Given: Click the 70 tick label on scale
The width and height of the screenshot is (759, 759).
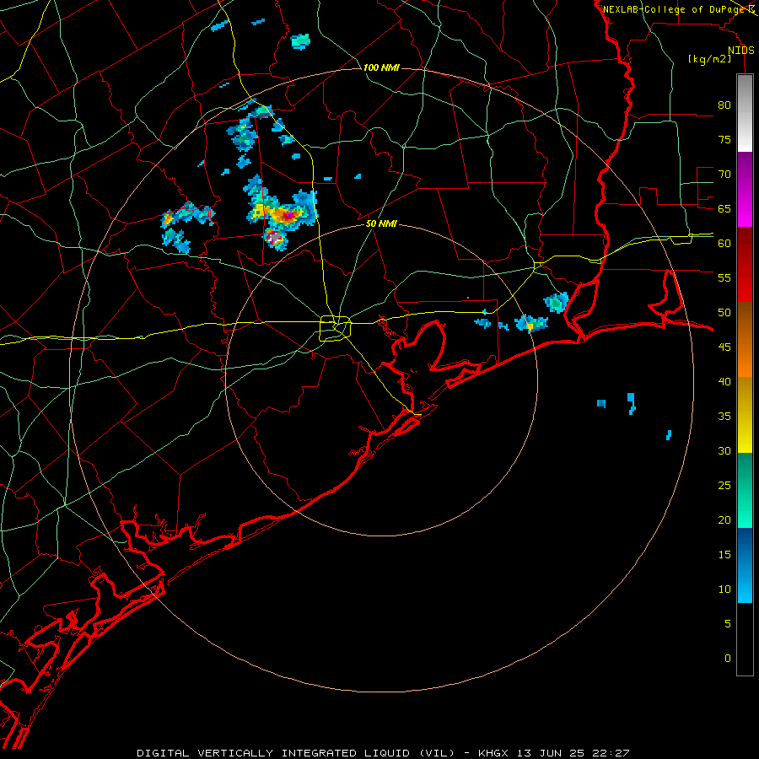Looking at the screenshot, I should pos(724,175).
